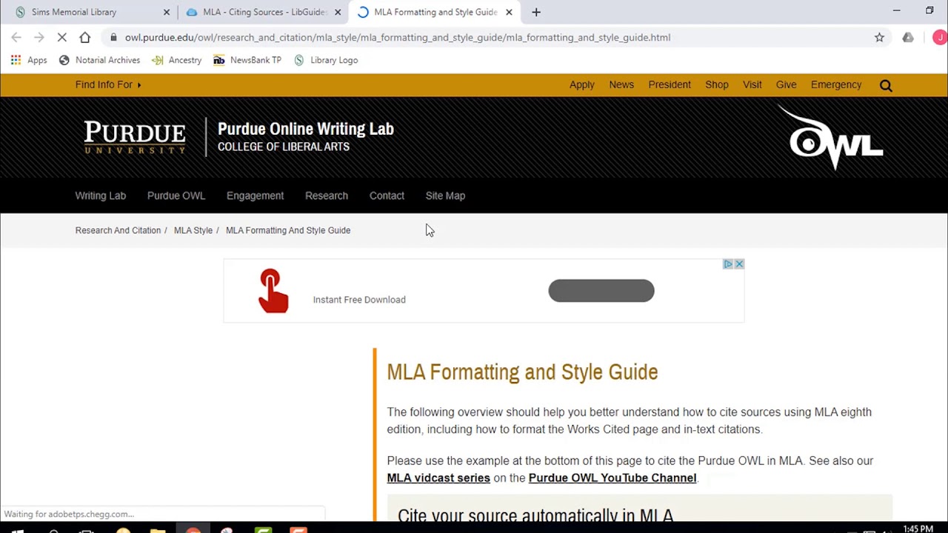The image size is (948, 533).
Task: Click the browser back arrow
Action: [x=16, y=38]
